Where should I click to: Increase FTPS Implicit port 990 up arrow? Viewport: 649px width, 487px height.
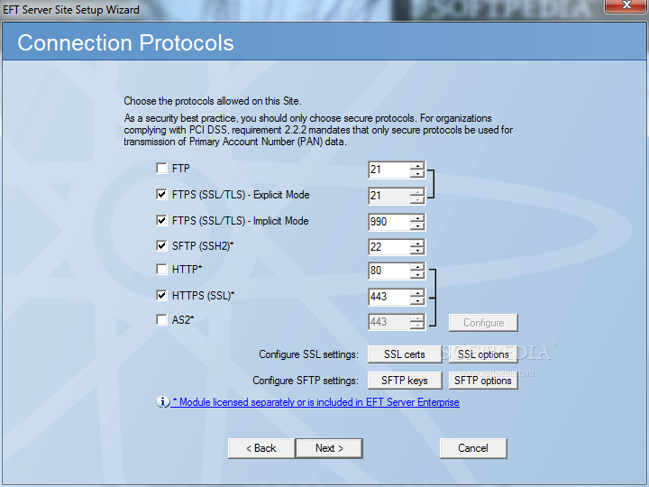[x=417, y=218]
